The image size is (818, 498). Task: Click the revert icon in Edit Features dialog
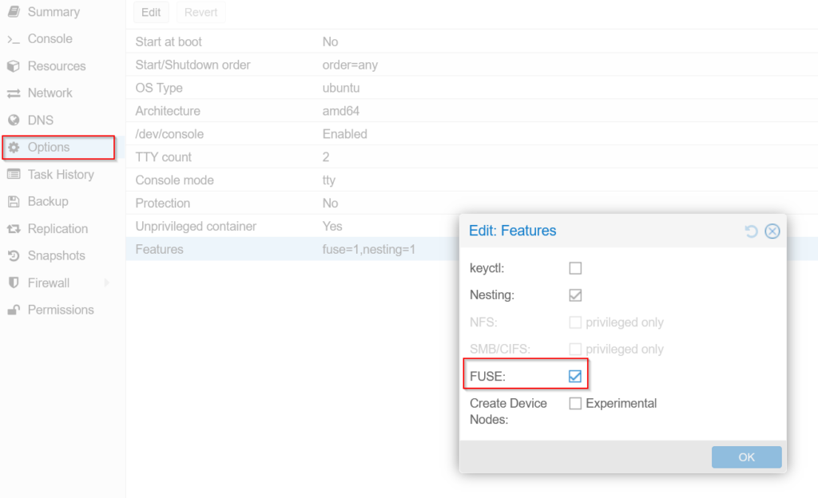[749, 231]
